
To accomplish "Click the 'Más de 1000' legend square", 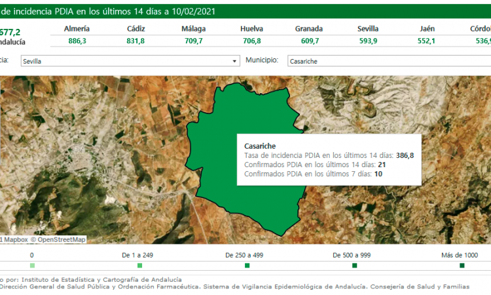I will (462, 265).
